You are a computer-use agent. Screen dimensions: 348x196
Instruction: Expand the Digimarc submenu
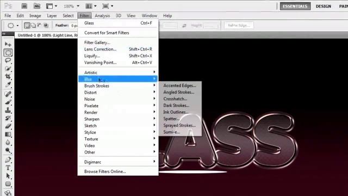coord(118,162)
